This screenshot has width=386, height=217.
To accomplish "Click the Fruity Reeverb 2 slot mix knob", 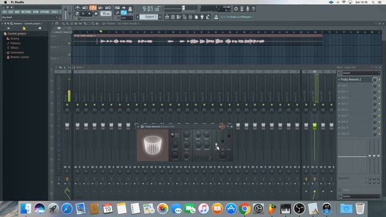I will coord(375,80).
